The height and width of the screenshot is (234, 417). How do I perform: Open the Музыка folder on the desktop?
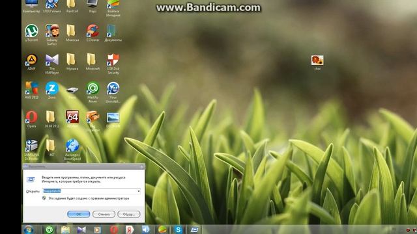[72, 62]
